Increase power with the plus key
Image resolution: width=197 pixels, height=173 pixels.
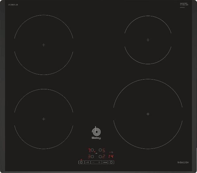(99, 162)
